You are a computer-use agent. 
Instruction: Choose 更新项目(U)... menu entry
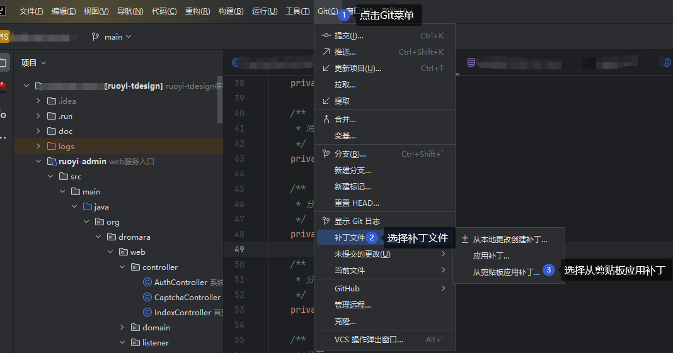pyautogui.click(x=384, y=69)
